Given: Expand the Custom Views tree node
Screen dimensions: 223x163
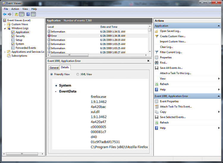Looking at the screenshot, I should click(5, 24).
